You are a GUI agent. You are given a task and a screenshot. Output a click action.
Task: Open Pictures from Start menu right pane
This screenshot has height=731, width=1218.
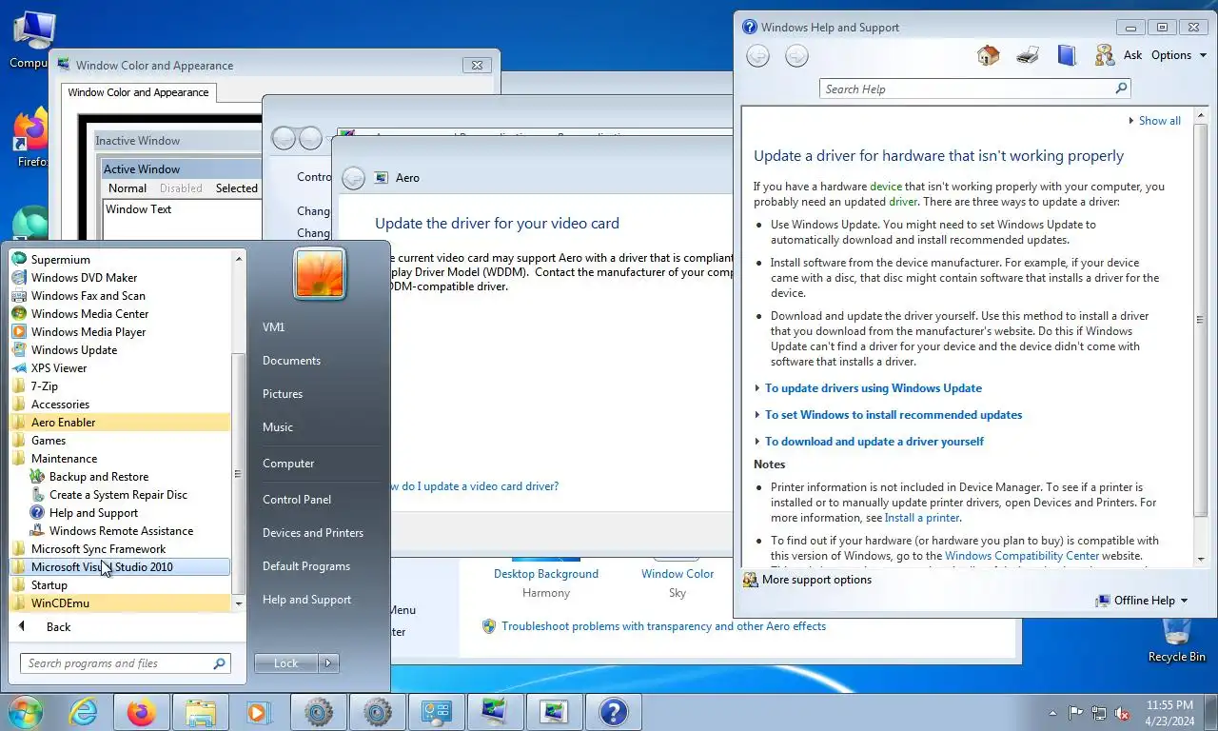pyautogui.click(x=283, y=394)
